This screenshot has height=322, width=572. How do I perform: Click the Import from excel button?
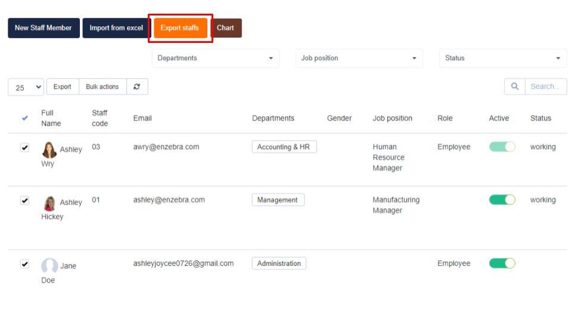(x=116, y=28)
